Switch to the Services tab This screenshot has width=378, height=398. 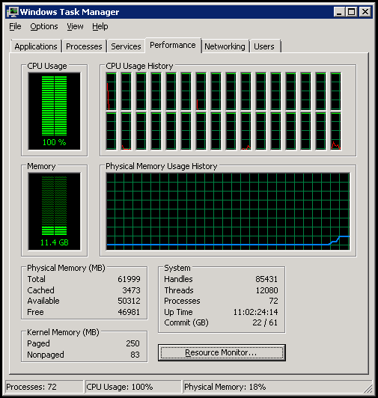point(126,46)
